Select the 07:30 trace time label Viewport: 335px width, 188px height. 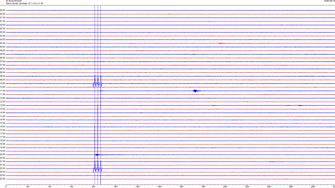[x=2, y=65]
